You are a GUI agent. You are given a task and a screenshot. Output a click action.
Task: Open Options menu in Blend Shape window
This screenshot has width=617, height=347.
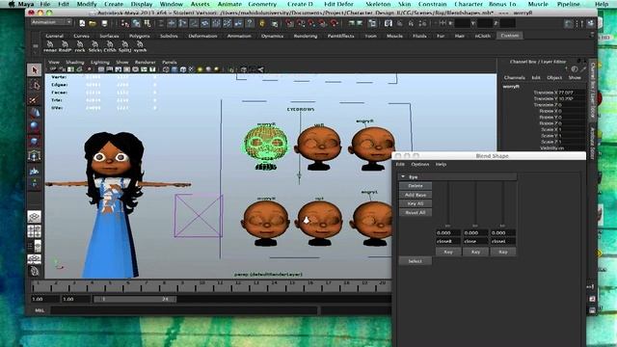420,164
